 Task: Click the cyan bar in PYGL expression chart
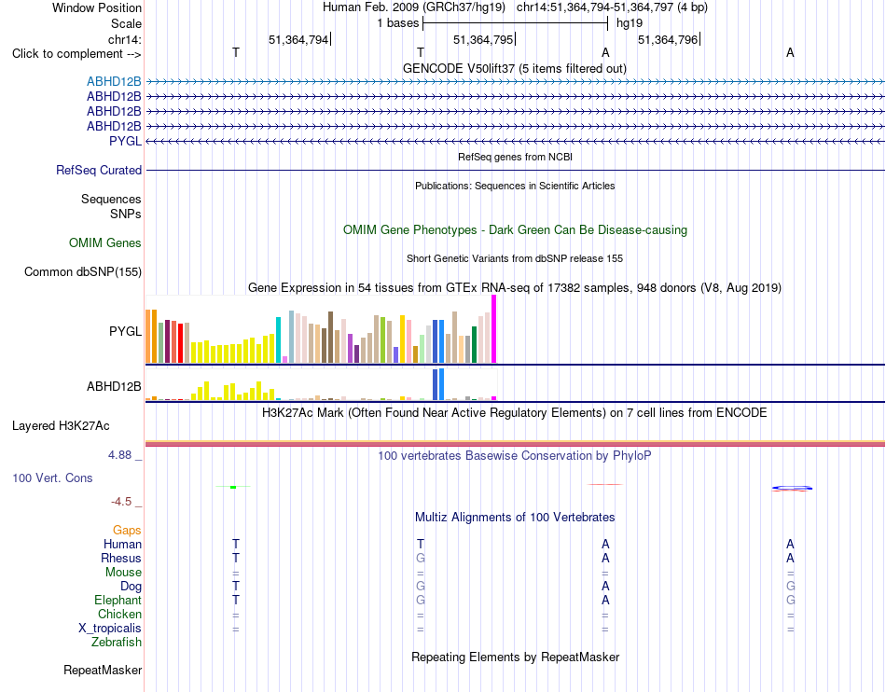click(278, 340)
